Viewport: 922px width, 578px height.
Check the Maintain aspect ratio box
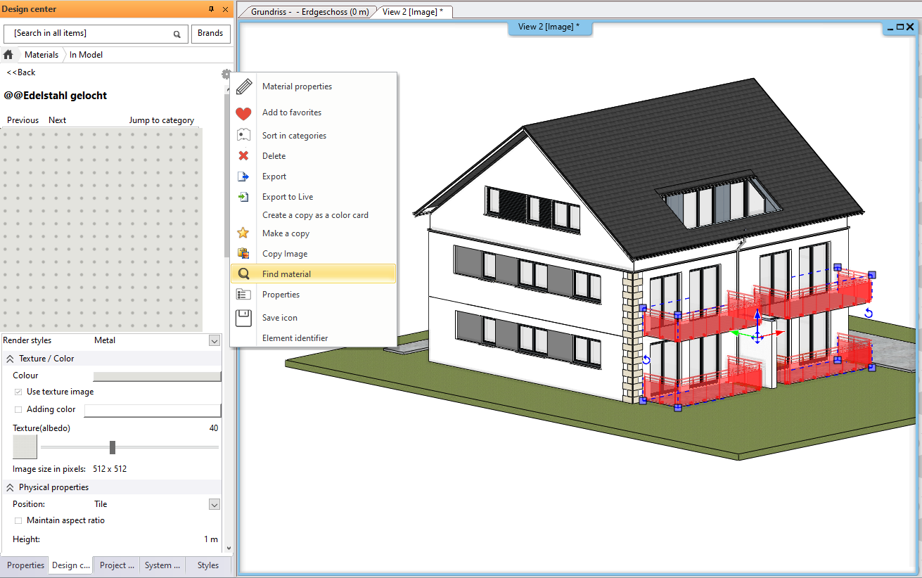pyautogui.click(x=18, y=520)
